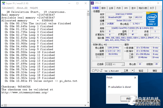Switch to the 处理器 tab in CPU-Z
The height and width of the screenshot is (108, 163).
(95, 8)
